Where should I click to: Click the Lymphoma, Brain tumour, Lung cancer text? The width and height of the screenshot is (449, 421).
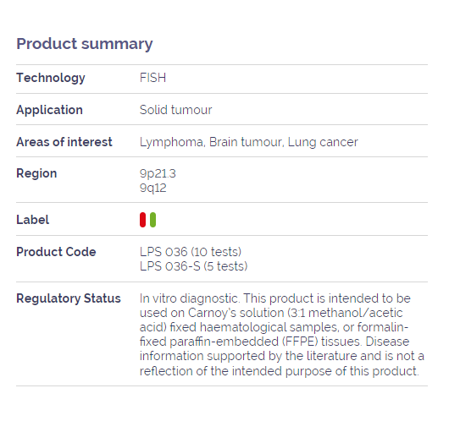249,142
